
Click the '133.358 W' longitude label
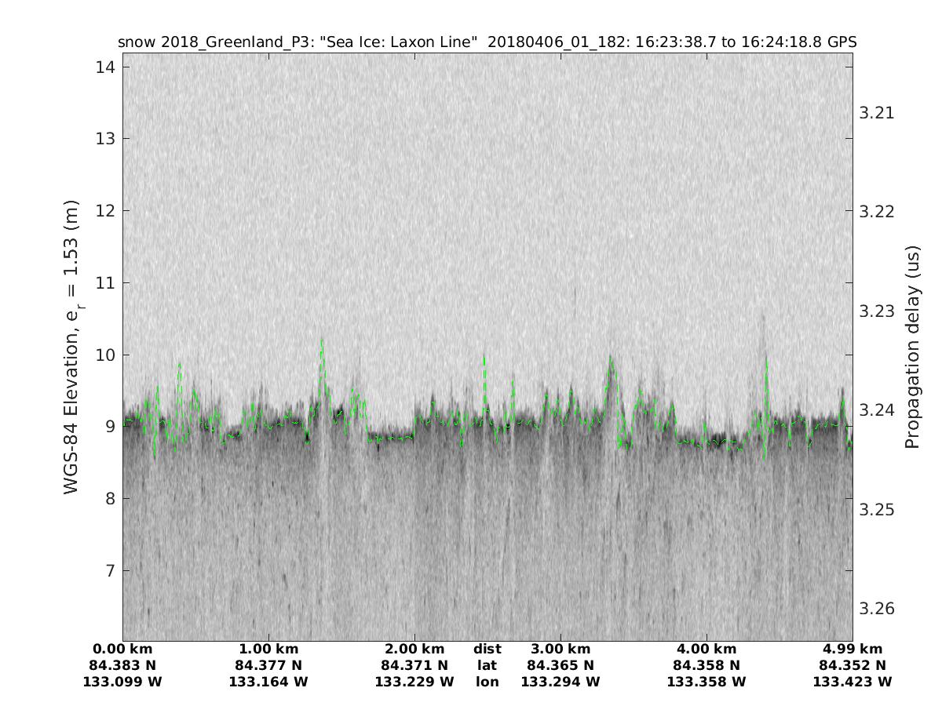(706, 682)
